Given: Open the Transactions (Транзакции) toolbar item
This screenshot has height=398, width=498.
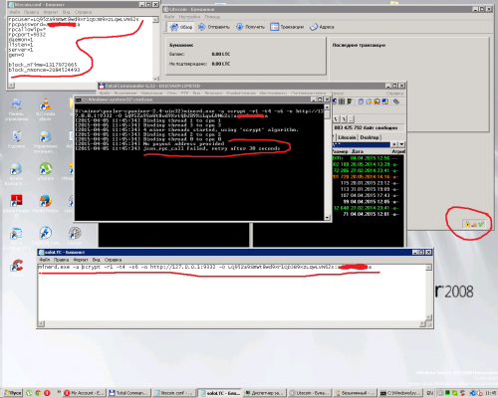Looking at the screenshot, I should point(287,27).
